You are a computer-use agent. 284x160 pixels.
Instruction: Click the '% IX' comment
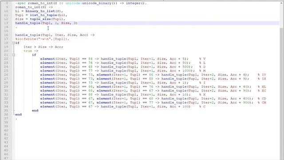pyautogui.click(x=262, y=79)
